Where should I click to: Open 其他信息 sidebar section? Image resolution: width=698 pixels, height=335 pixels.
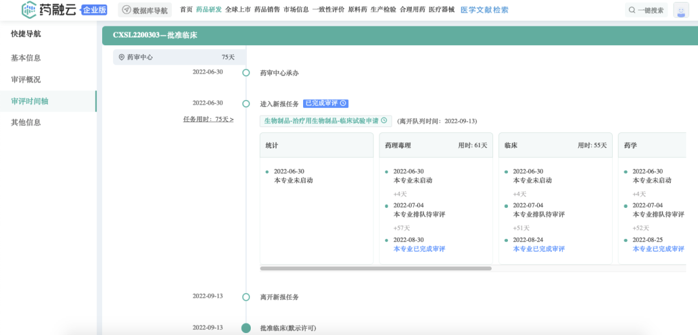pyautogui.click(x=26, y=123)
